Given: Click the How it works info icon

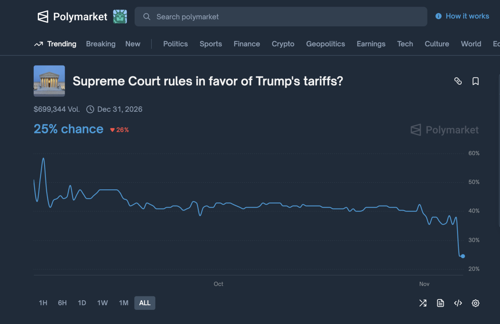Looking at the screenshot, I should (438, 16).
